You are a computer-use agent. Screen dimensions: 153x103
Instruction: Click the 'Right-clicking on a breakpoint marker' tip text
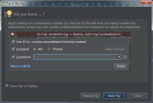point(75,25)
